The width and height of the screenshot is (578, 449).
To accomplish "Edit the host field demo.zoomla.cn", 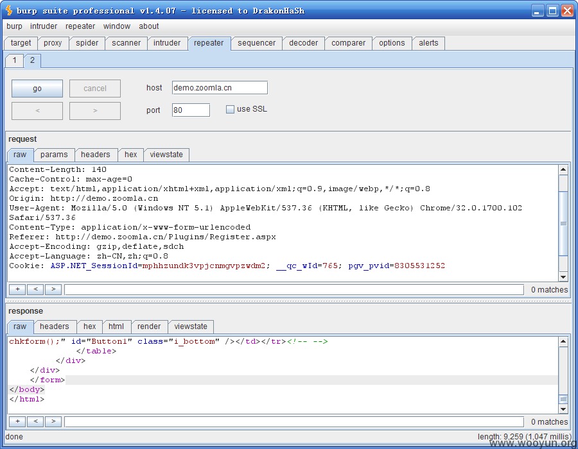I will pyautogui.click(x=220, y=88).
